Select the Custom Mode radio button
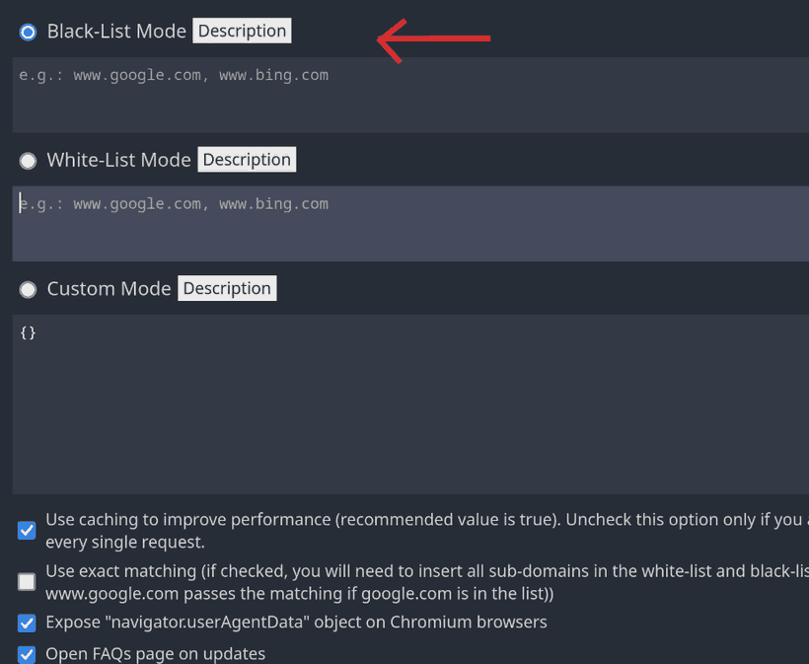The height and width of the screenshot is (664, 809). 28,289
